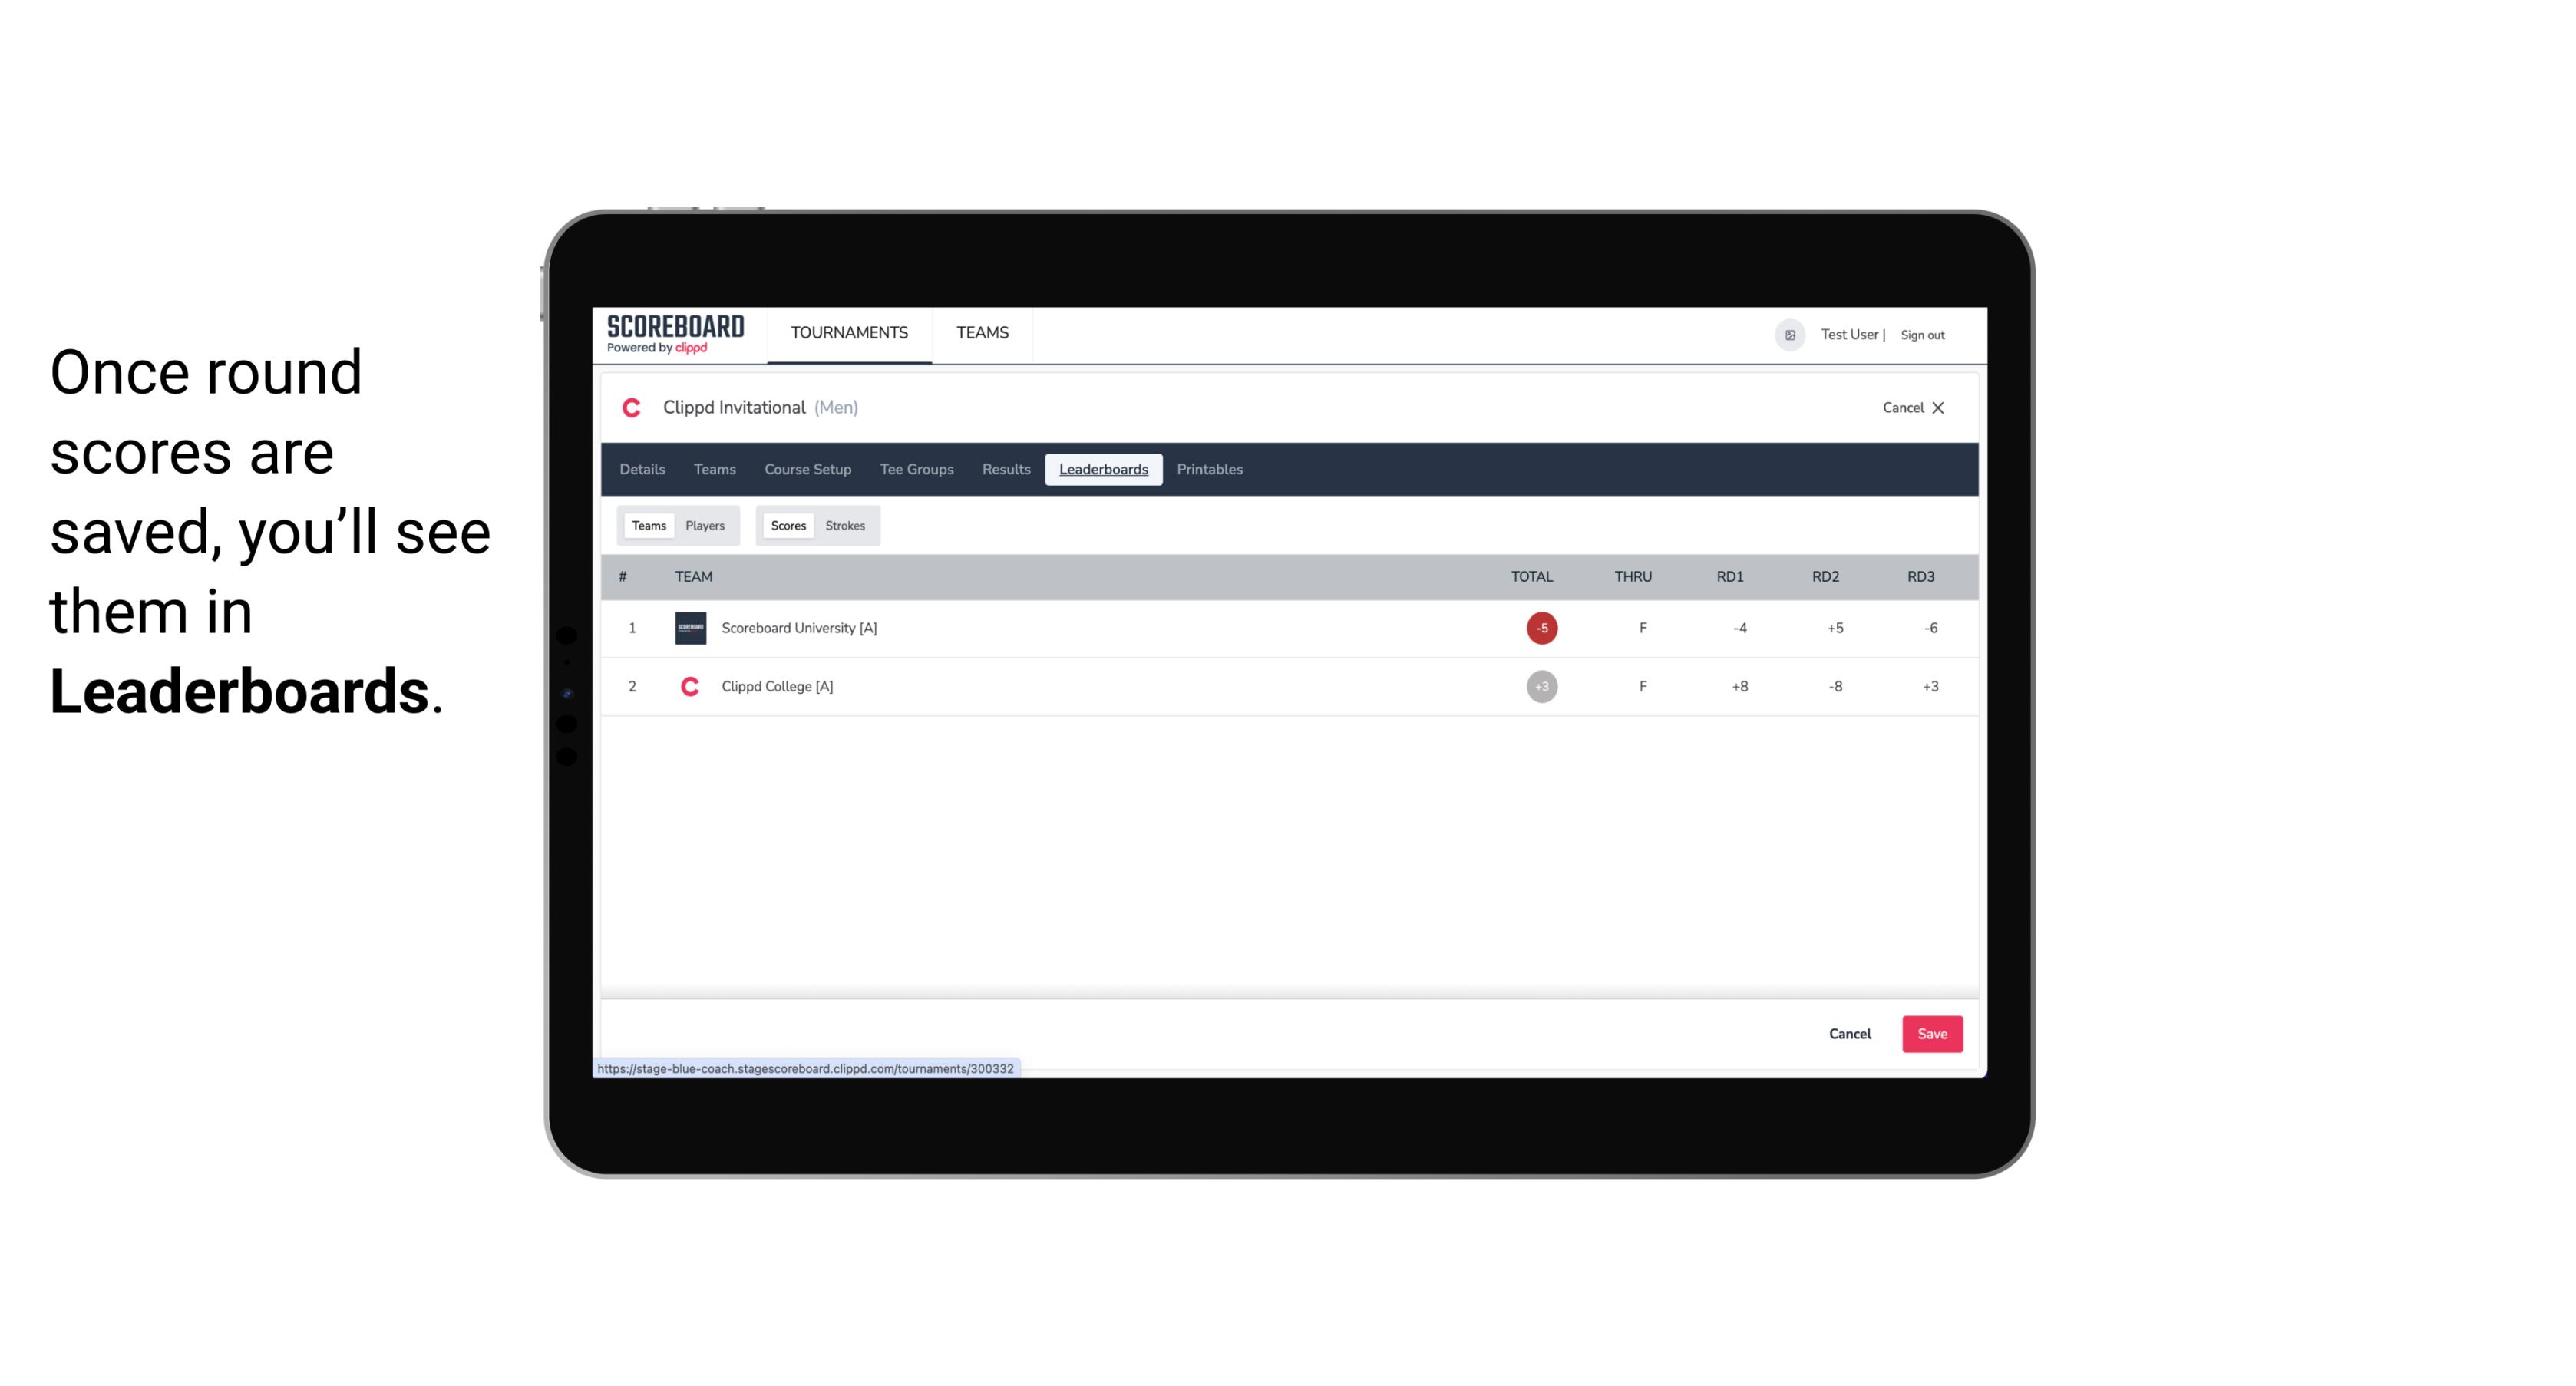Viewport: 2576px width, 1386px height.
Task: Click the Cancel button bottom
Action: 1849,1033
